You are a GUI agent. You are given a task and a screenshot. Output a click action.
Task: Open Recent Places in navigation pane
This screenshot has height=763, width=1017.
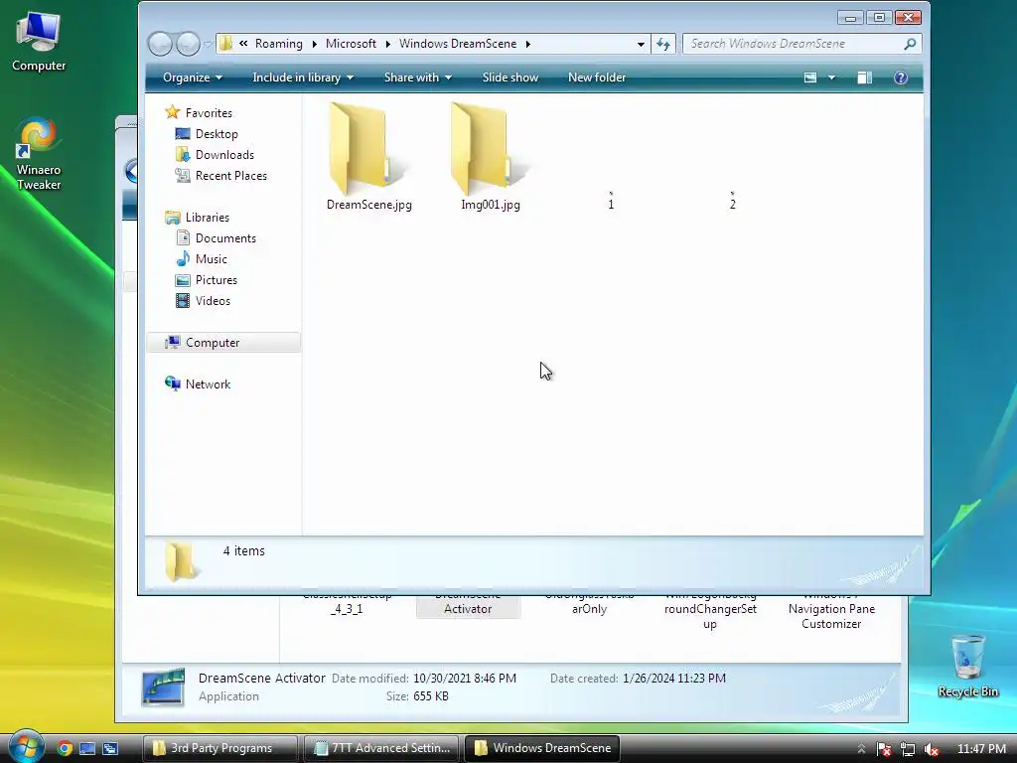click(230, 175)
